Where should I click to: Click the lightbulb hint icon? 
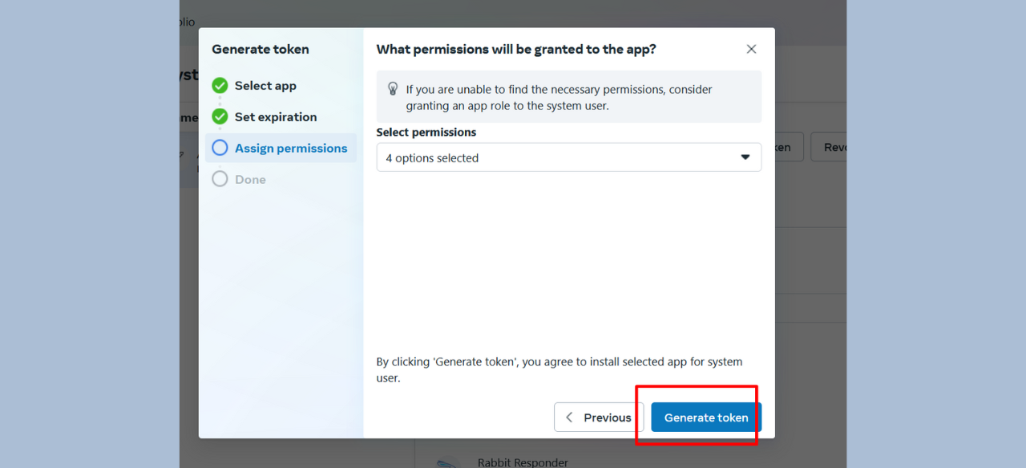pyautogui.click(x=393, y=89)
